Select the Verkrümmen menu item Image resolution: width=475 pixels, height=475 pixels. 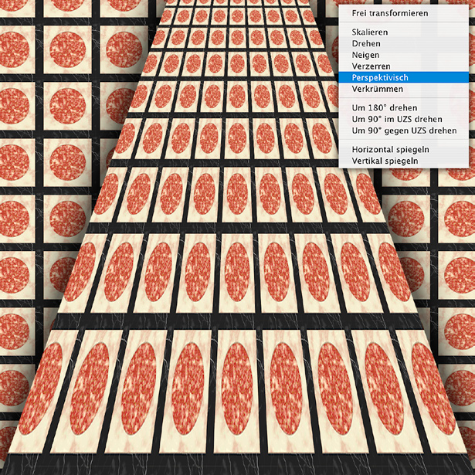tap(403, 89)
